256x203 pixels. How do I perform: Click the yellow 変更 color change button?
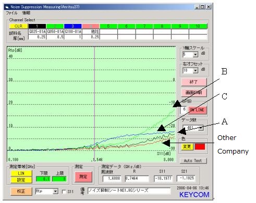(187, 147)
